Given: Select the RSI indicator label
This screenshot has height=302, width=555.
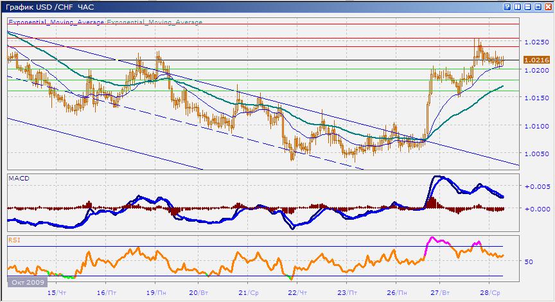Looking at the screenshot, I should pyautogui.click(x=14, y=240).
